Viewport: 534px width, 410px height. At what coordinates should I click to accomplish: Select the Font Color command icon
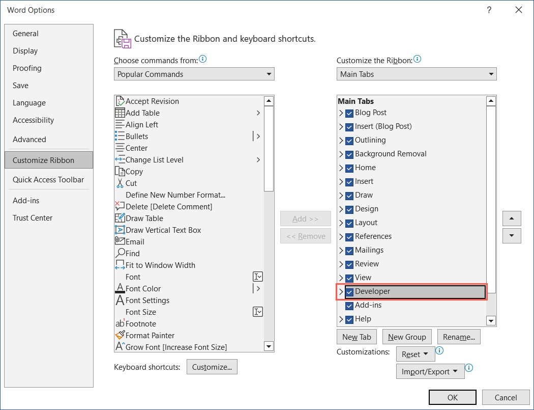[120, 288]
